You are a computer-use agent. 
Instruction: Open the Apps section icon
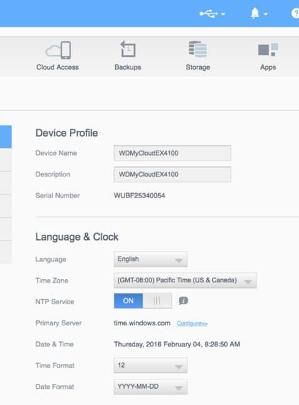(268, 50)
